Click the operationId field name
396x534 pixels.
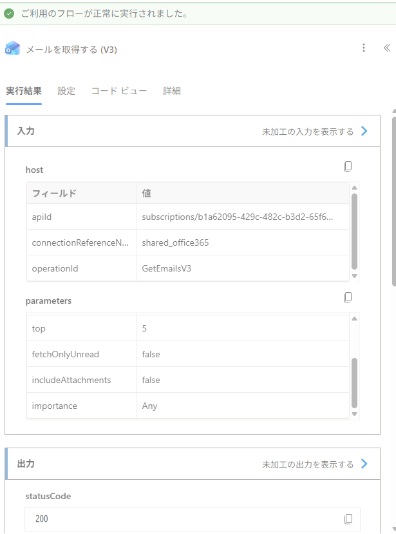tap(55, 268)
